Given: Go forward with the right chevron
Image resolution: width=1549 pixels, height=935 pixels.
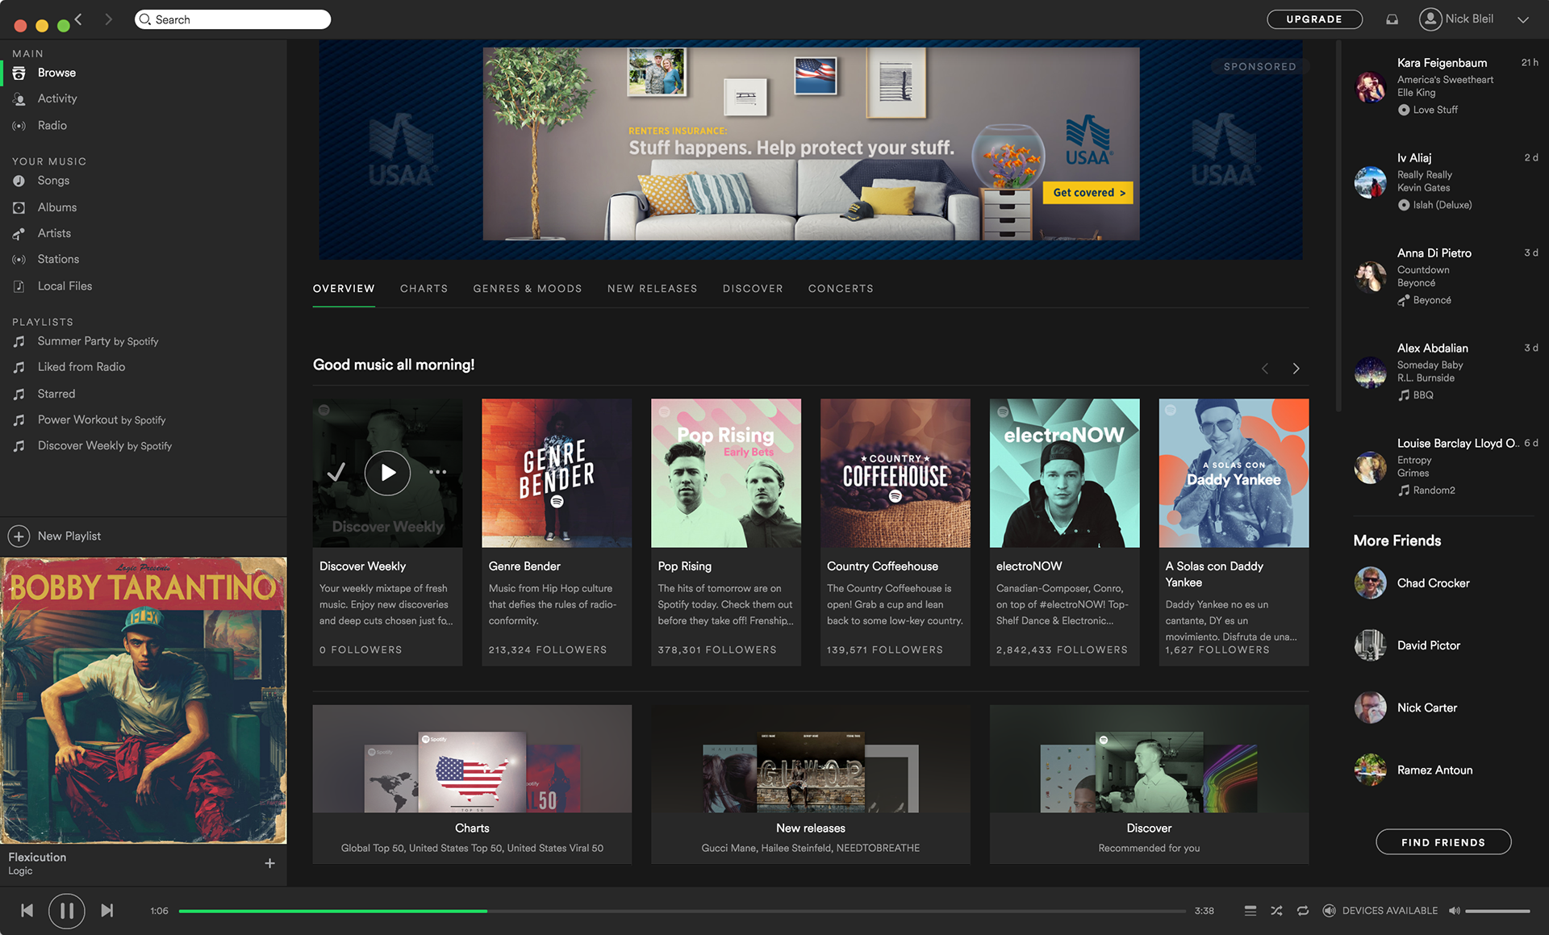Looking at the screenshot, I should click(x=108, y=19).
